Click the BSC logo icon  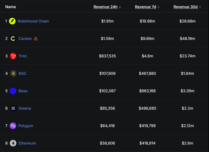point(13,73)
